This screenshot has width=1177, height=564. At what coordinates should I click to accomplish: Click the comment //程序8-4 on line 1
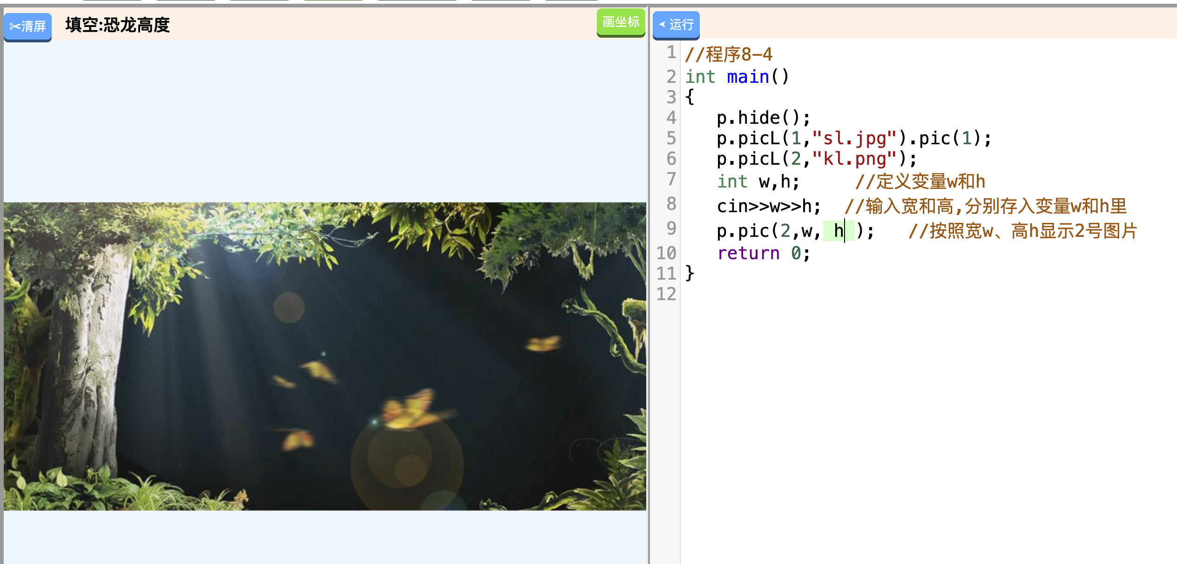pos(728,54)
